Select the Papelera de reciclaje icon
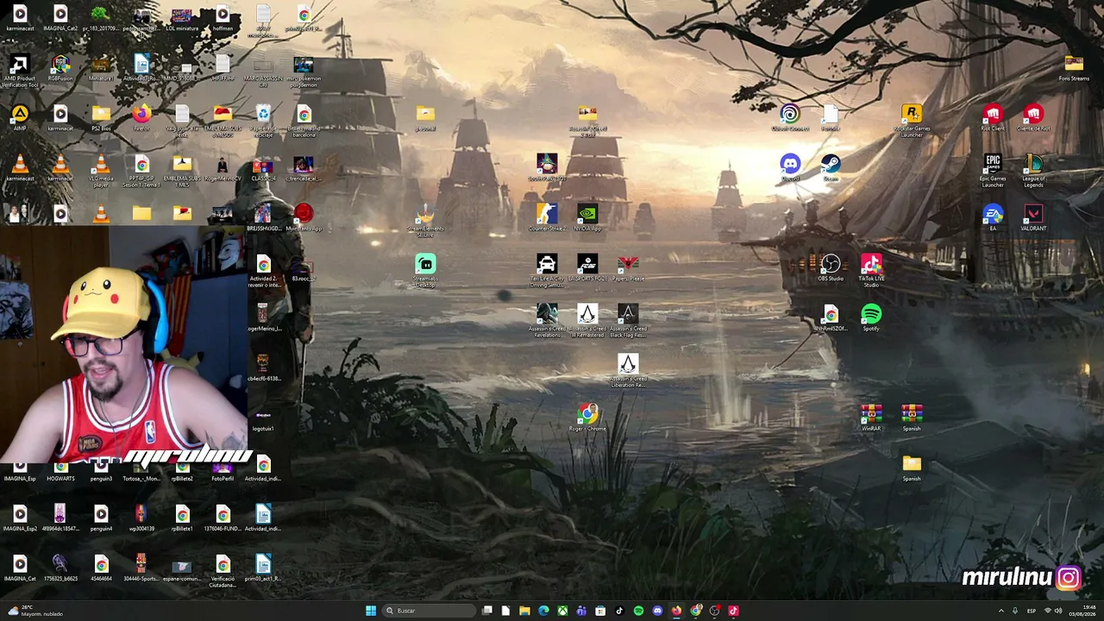The image size is (1104, 621). [x=263, y=121]
